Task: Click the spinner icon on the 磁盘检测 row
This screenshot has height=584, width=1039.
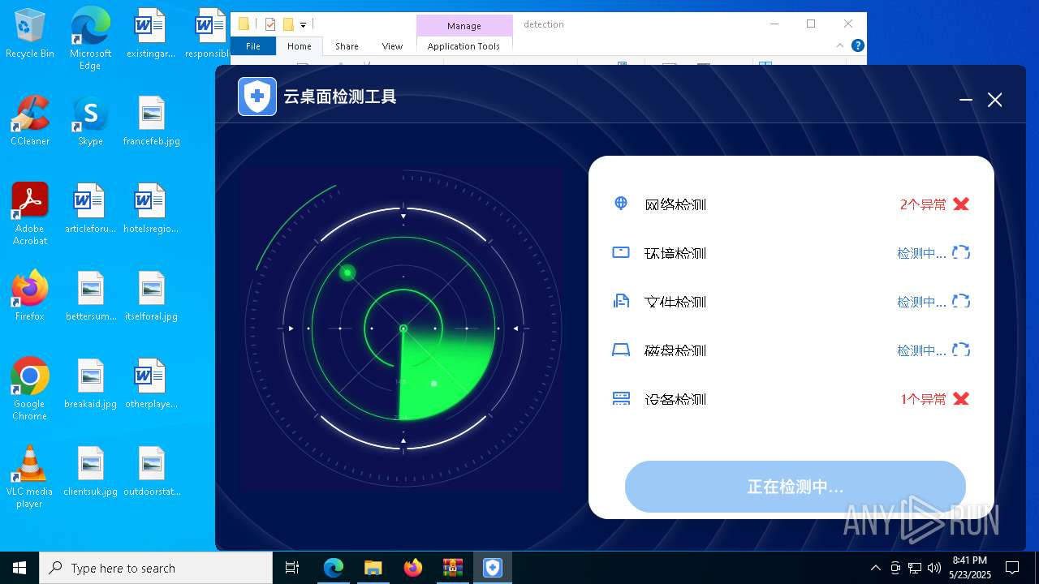Action: coord(961,350)
